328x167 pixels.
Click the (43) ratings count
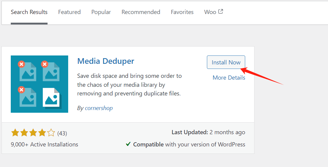click(62, 133)
